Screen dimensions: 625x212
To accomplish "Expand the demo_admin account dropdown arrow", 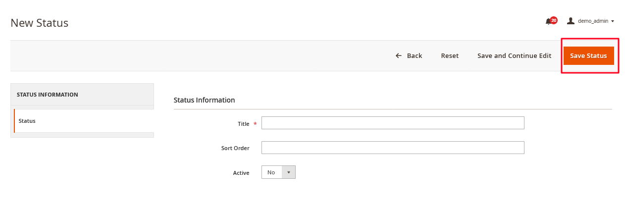I will [613, 21].
